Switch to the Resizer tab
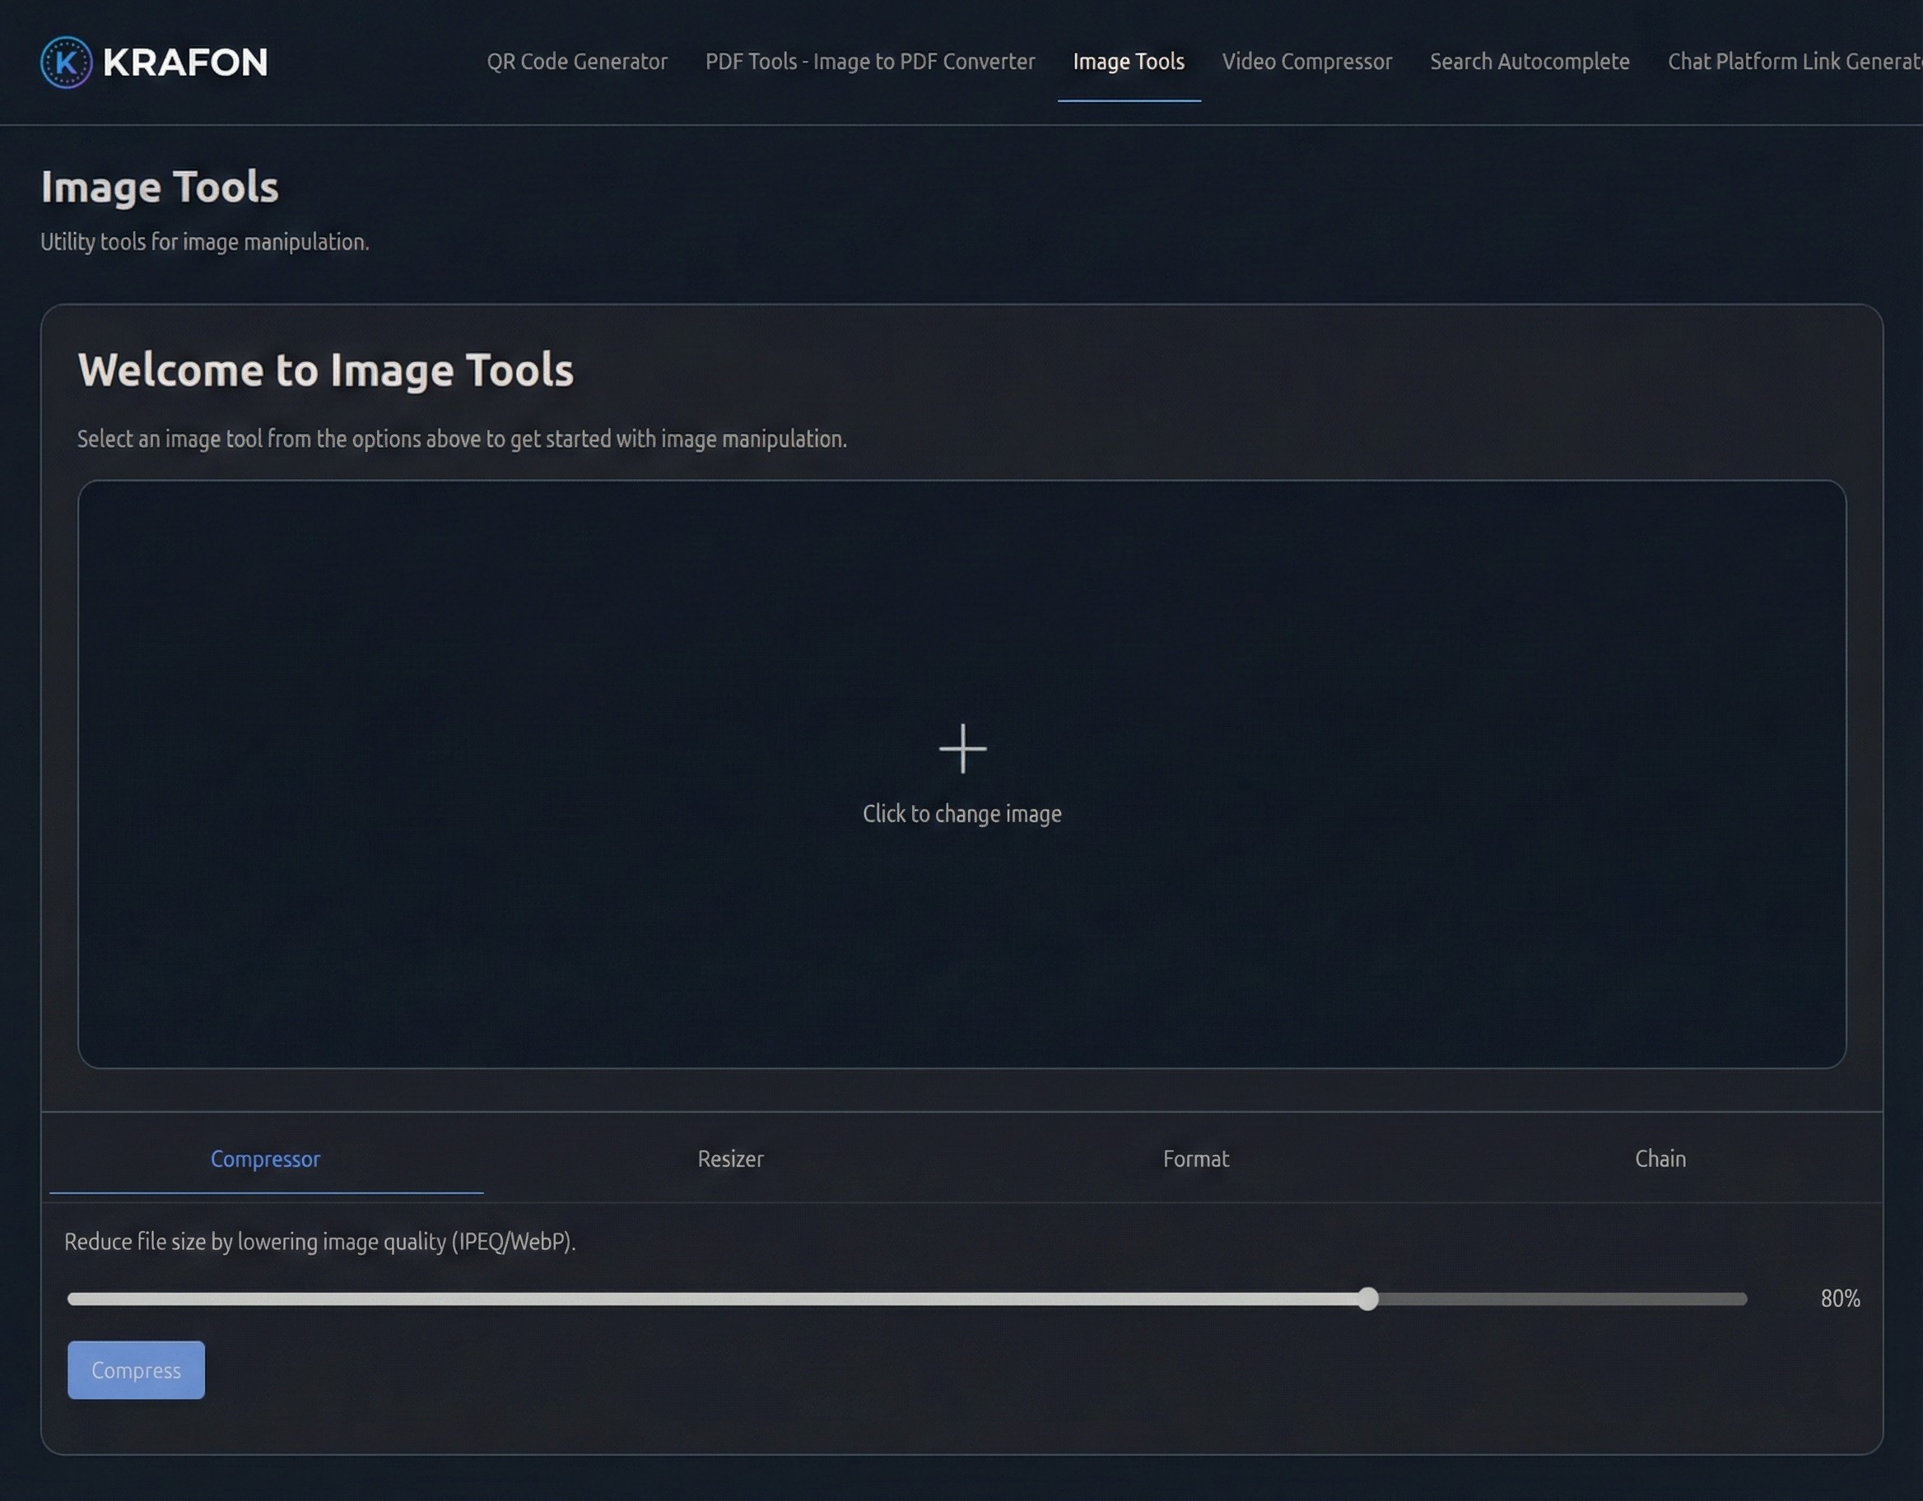 click(731, 1159)
